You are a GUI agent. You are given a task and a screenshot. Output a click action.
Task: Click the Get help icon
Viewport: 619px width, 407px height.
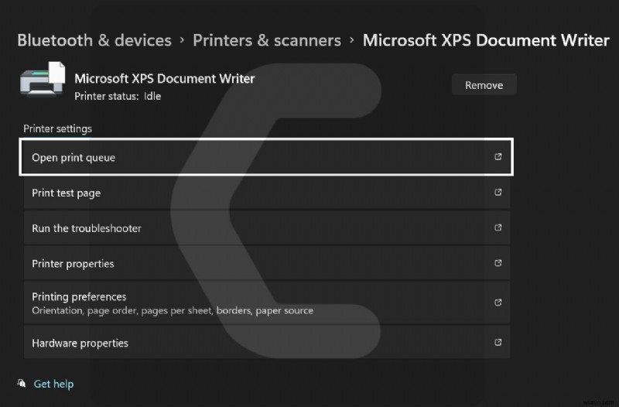coord(22,383)
